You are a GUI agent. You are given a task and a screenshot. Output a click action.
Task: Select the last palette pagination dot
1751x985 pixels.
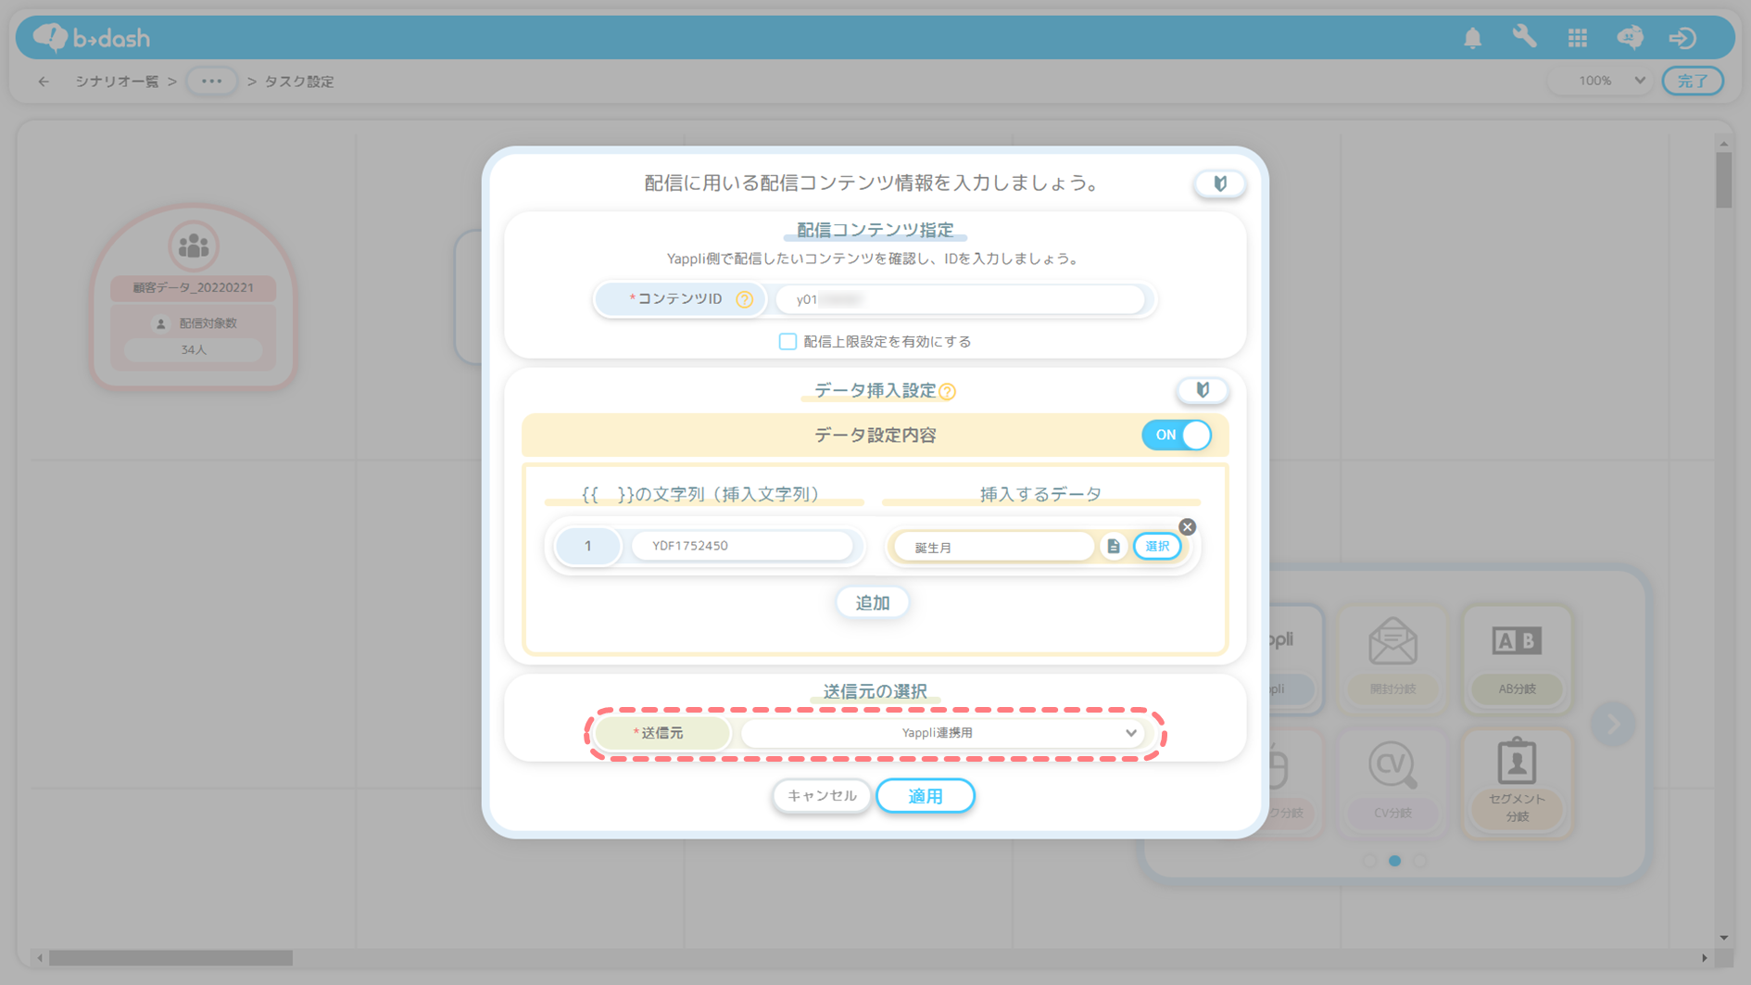tap(1420, 861)
